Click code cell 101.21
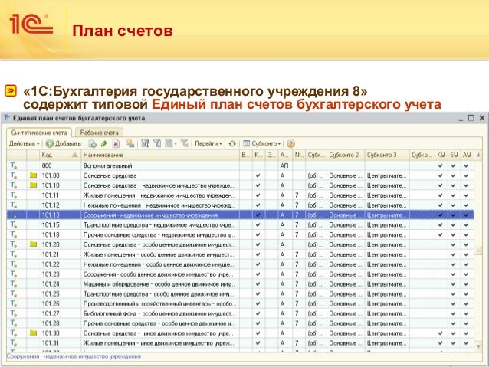489x367 pixels. (60, 254)
